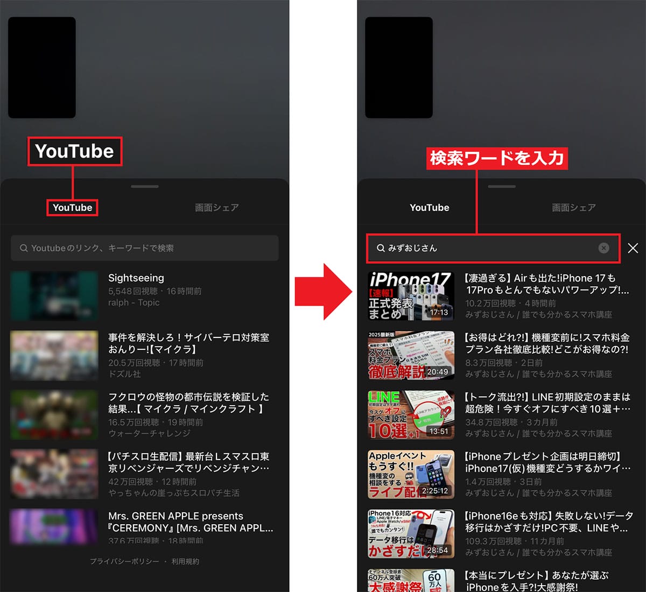Image resolution: width=646 pixels, height=592 pixels.
Task: Select the YouTube tab above the みずおじさん search
Action: pos(430,208)
